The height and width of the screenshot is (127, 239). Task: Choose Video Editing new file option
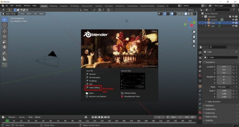94,88
